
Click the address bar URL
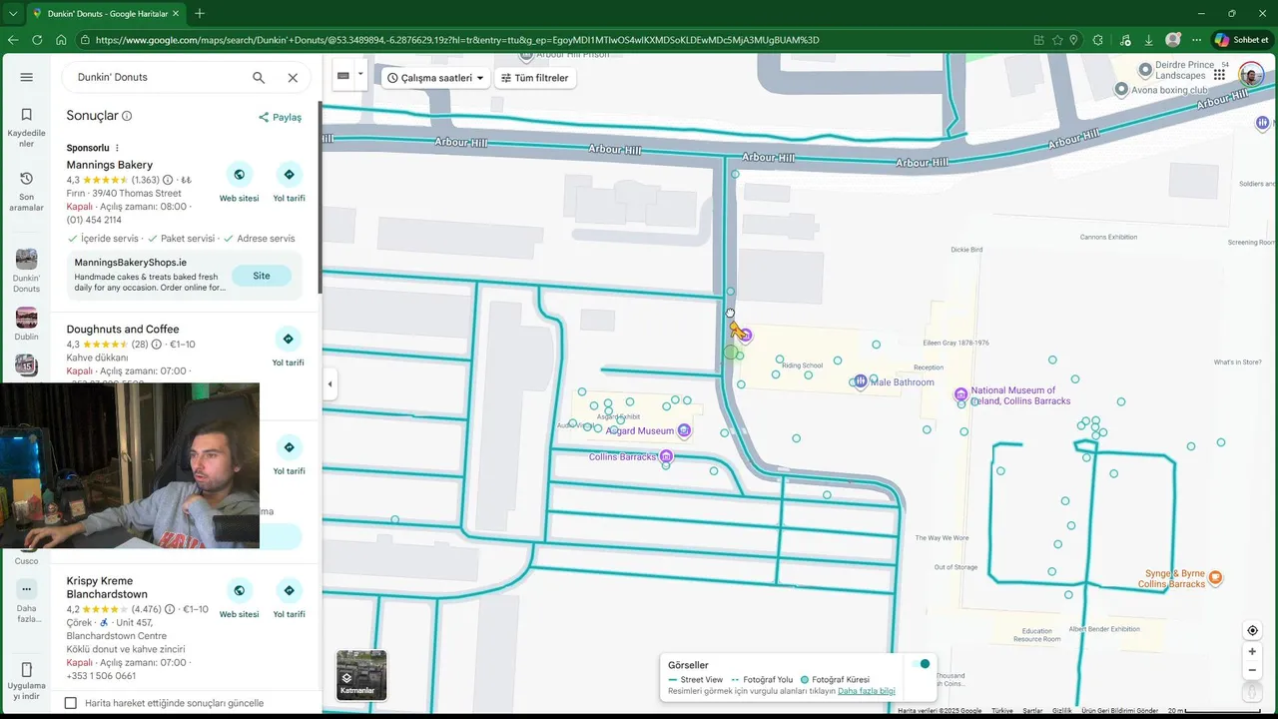[x=457, y=40]
